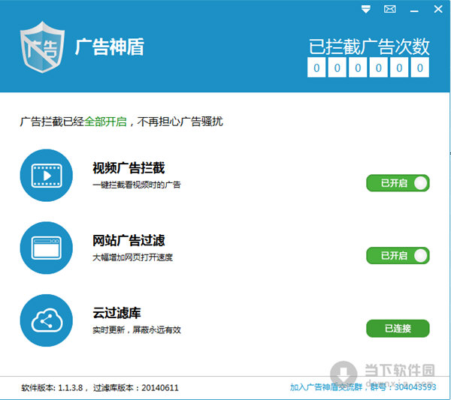Click the 已连接 button
The width and height of the screenshot is (451, 400).
click(x=398, y=328)
